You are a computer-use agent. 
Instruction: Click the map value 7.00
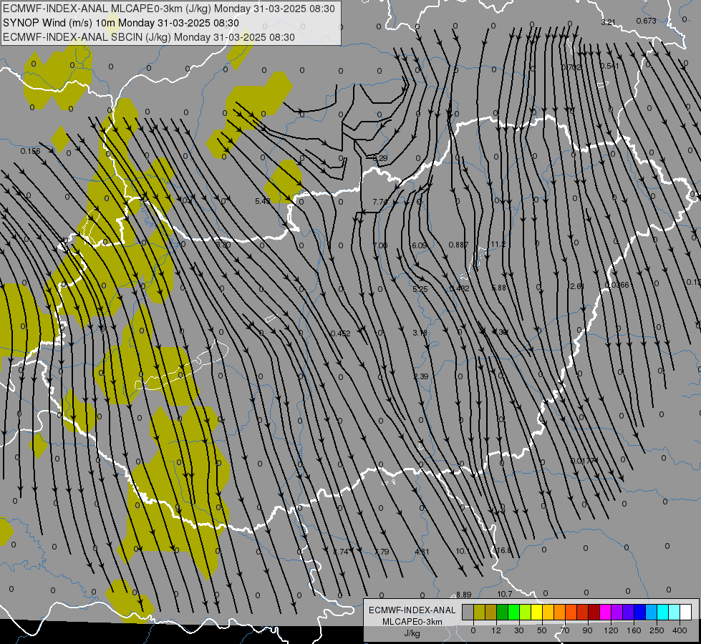380,245
